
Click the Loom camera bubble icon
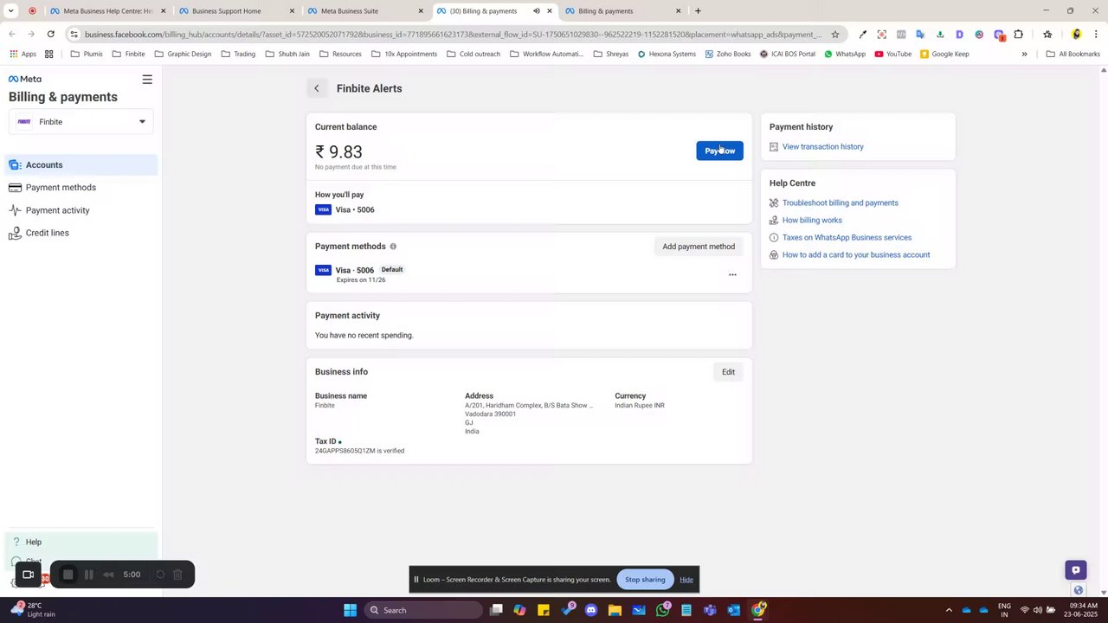pyautogui.click(x=28, y=575)
